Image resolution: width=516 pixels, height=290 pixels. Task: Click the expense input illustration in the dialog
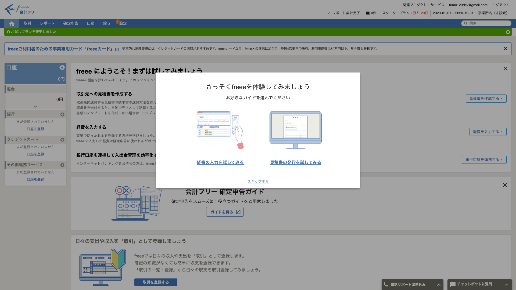pos(220,130)
